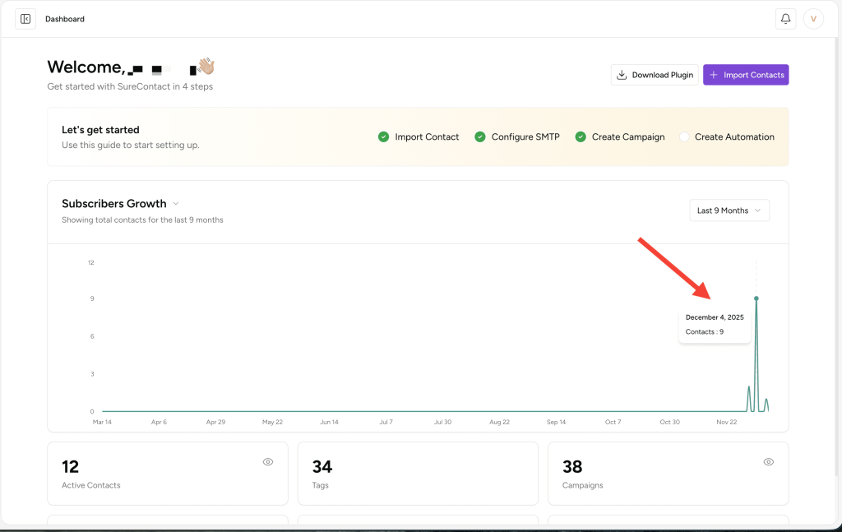Open notifications via the bell icon
The width and height of the screenshot is (842, 532).
coord(785,19)
